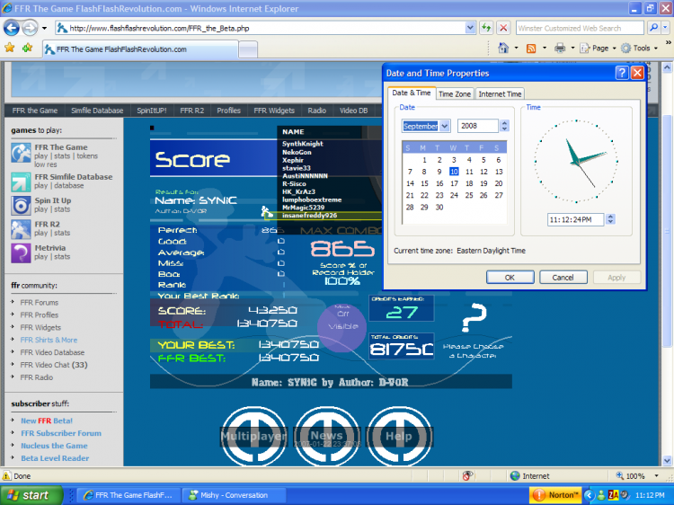
Task: Click the purple Metrivia question mark icon
Action: (x=22, y=252)
